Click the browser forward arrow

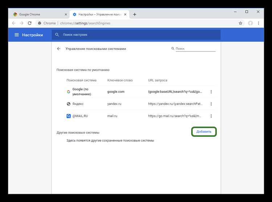tap(21, 23)
